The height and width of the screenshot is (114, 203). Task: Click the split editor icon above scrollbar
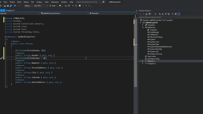coord(135,16)
